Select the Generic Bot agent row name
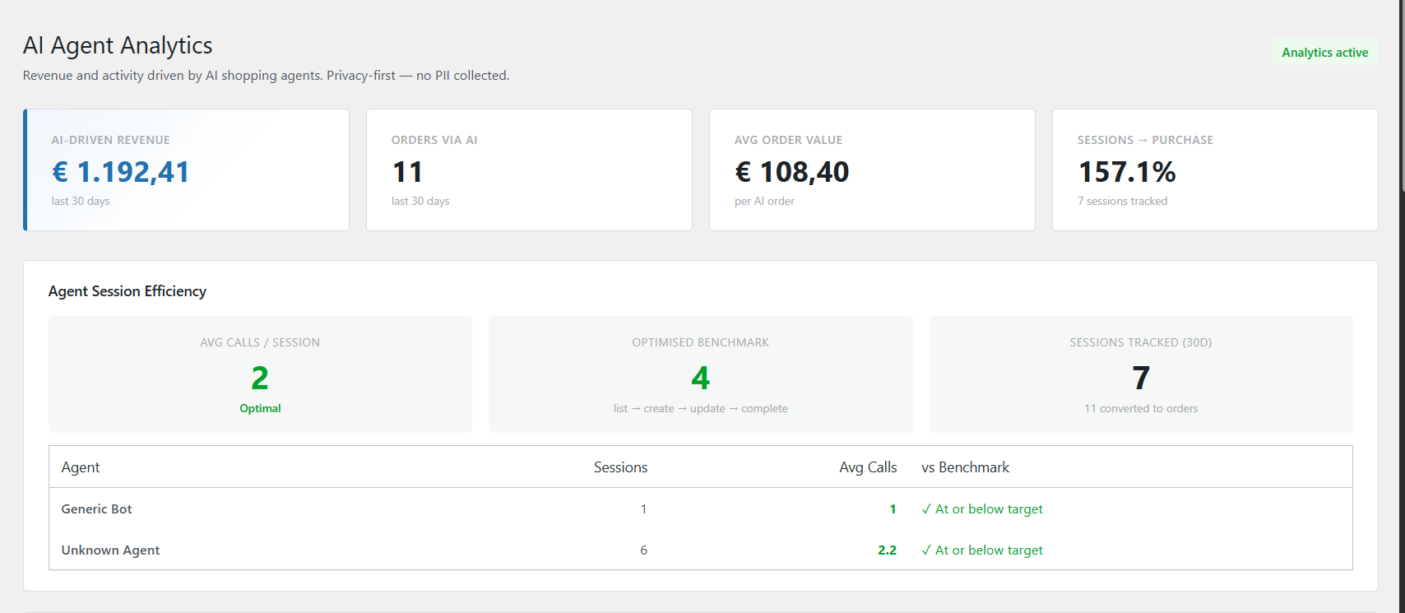 [97, 509]
